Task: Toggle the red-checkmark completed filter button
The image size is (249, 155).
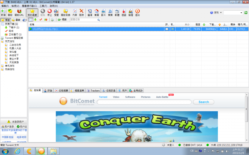Action: [x=41, y=20]
